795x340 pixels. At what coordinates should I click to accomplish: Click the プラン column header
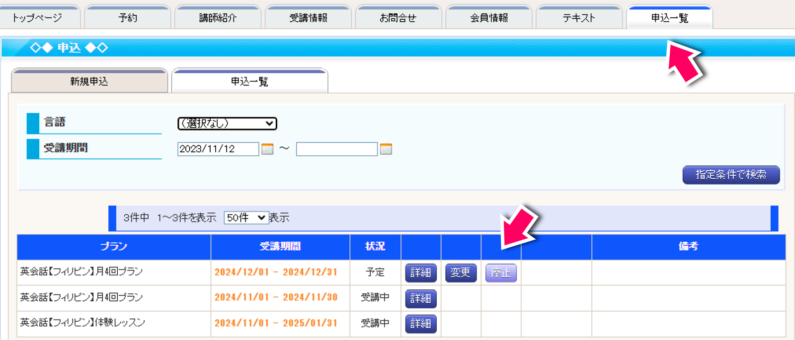click(x=114, y=247)
